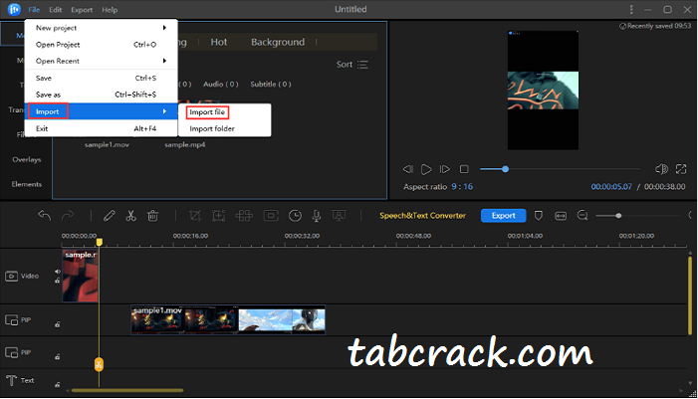This screenshot has height=399, width=698.
Task: Lock the Video track
Action: (58, 281)
